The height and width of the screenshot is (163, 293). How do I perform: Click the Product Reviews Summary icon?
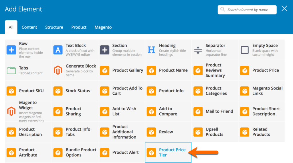(198, 70)
